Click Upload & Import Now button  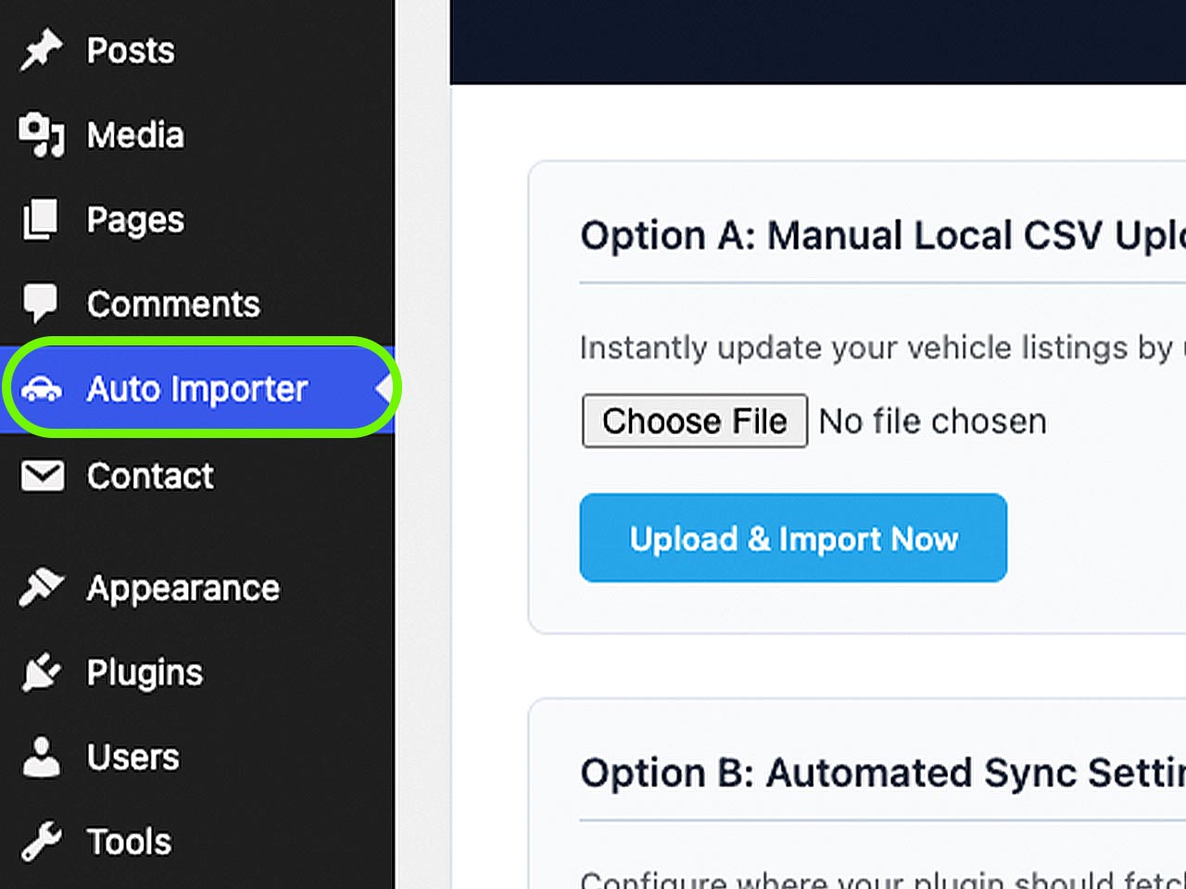(793, 538)
